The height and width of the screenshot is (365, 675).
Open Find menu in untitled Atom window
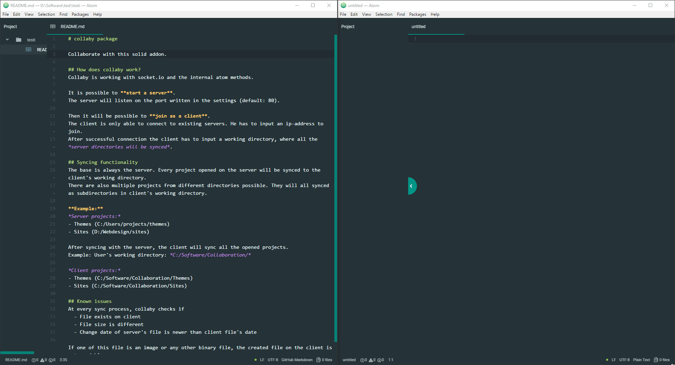click(x=401, y=14)
